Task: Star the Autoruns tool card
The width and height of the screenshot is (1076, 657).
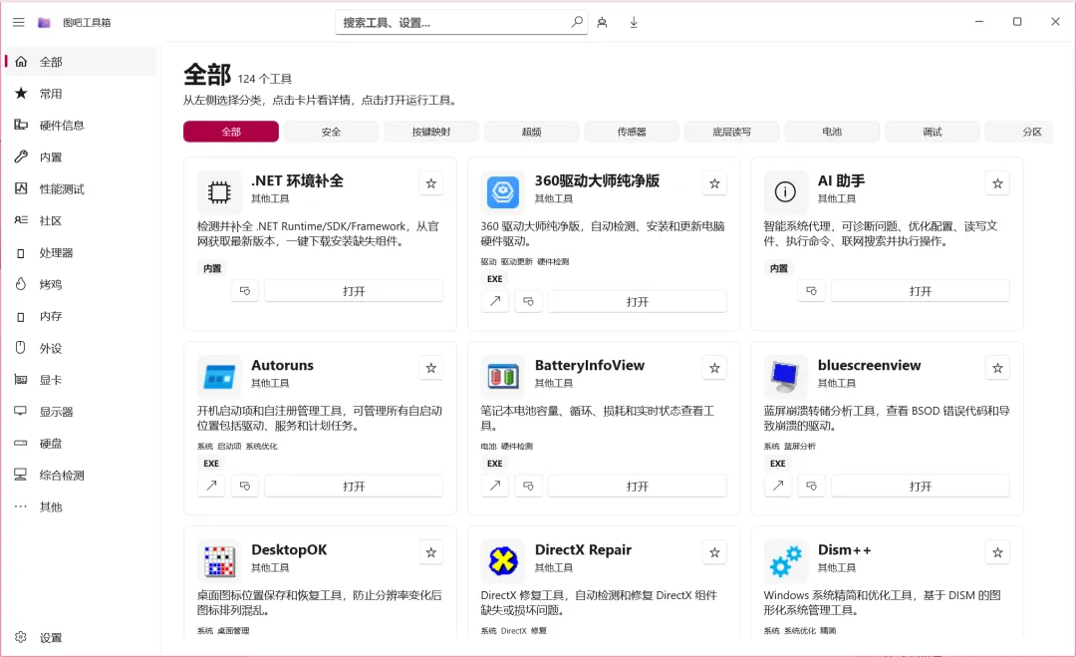Action: pyautogui.click(x=431, y=368)
